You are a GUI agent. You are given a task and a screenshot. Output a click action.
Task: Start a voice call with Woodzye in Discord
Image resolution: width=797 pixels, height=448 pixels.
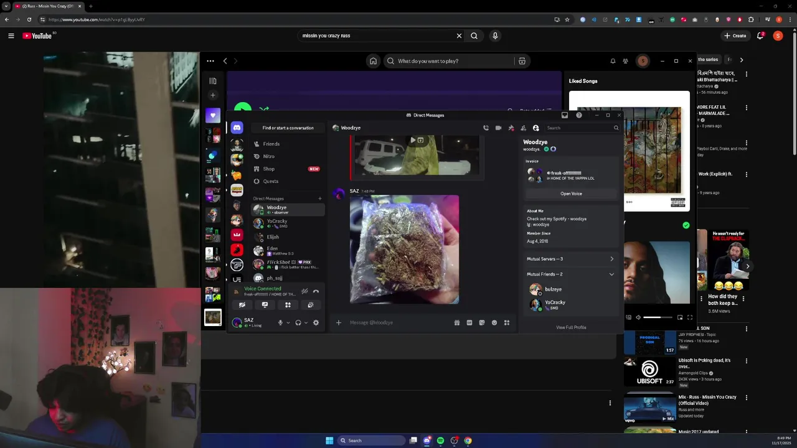point(486,128)
